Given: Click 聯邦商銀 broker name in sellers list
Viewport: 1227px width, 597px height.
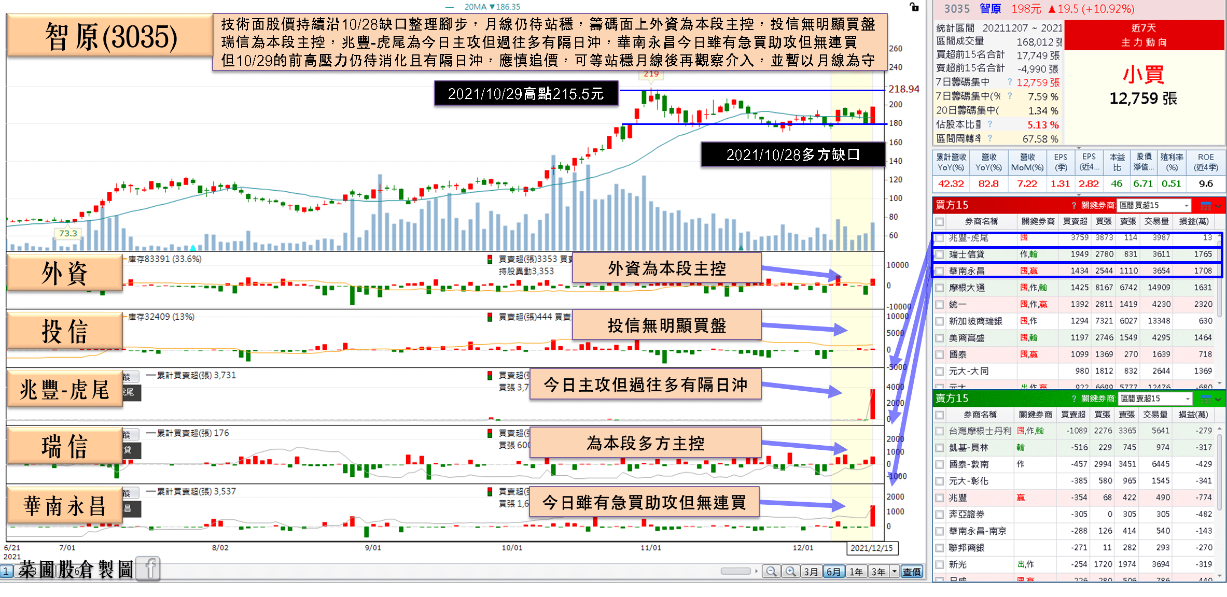Looking at the screenshot, I should pos(966,548).
